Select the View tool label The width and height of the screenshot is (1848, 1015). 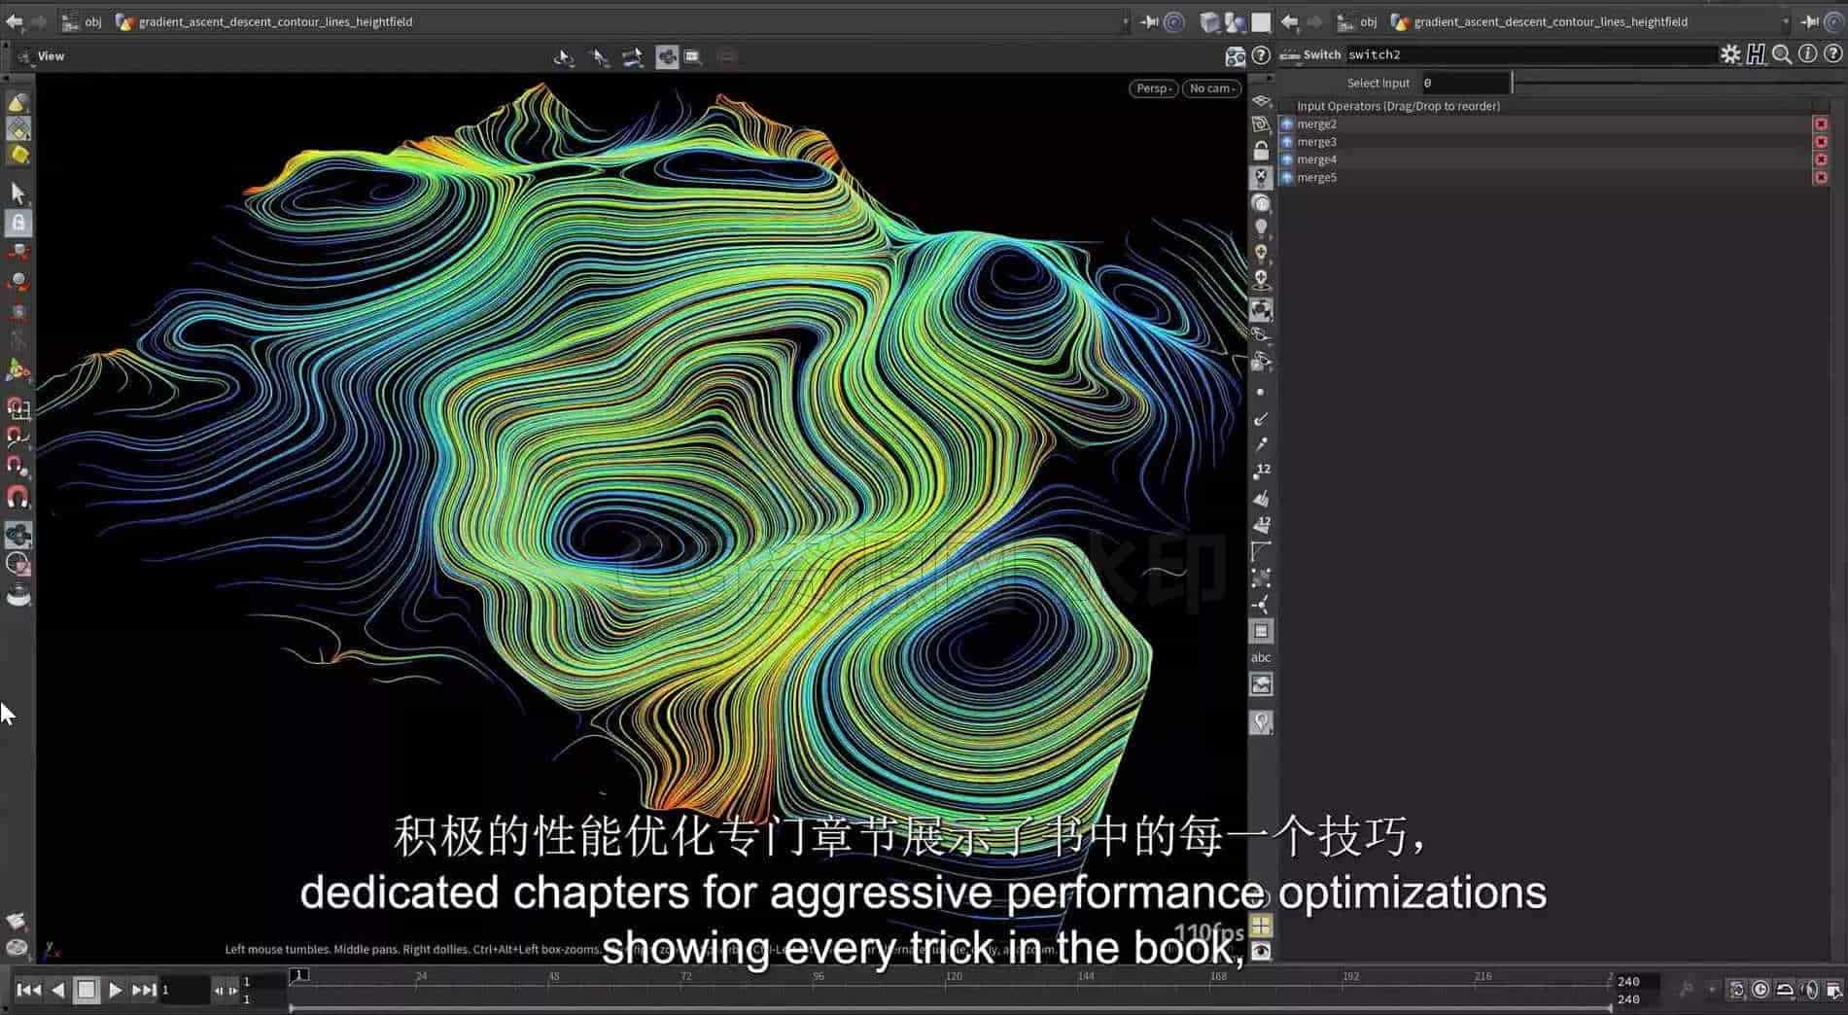pyautogui.click(x=51, y=56)
